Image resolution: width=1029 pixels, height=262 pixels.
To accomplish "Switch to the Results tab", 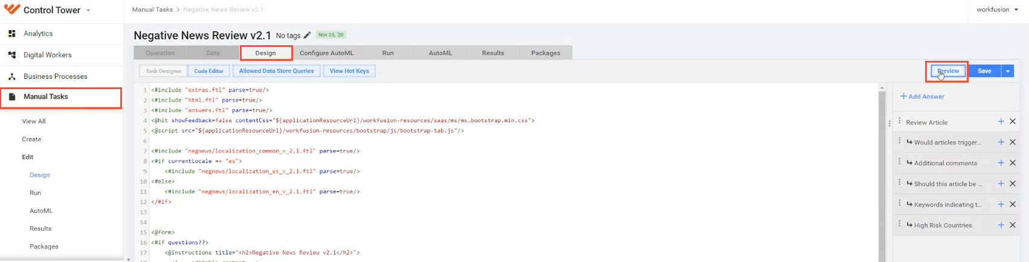I will tap(493, 53).
